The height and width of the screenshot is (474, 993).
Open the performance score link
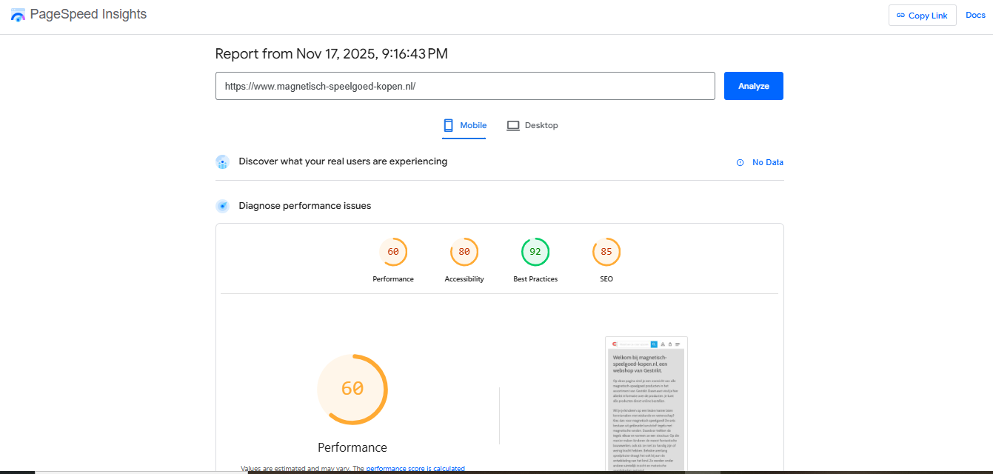[x=395, y=469]
